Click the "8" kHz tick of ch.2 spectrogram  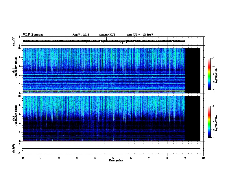coord(21,105)
